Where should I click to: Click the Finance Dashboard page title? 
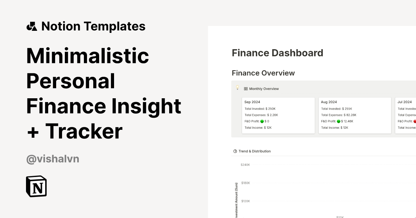(x=277, y=53)
